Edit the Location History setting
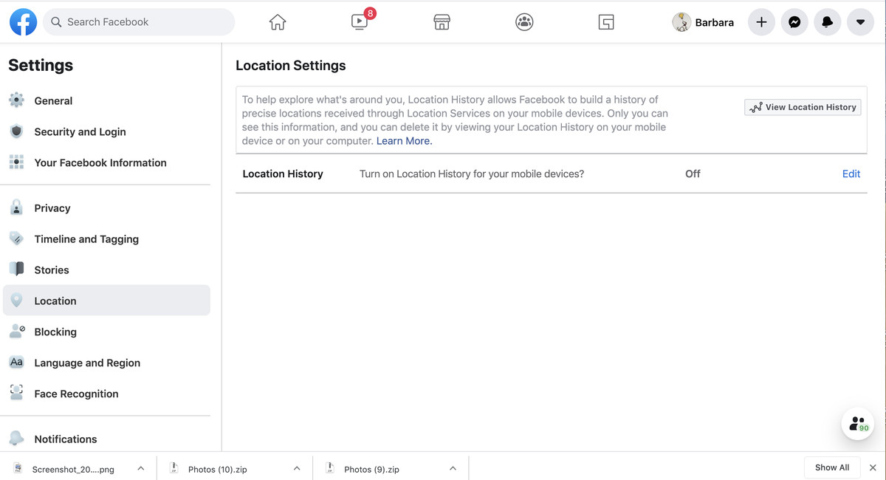Screen dimensions: 886x480 [x=851, y=174]
